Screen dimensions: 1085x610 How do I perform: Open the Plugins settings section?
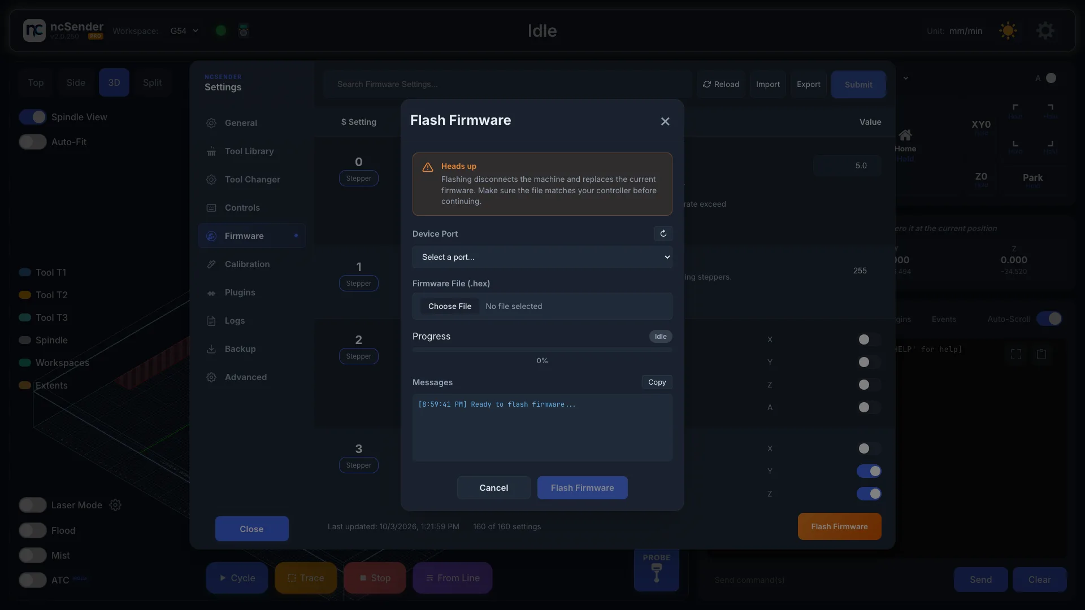click(251, 292)
